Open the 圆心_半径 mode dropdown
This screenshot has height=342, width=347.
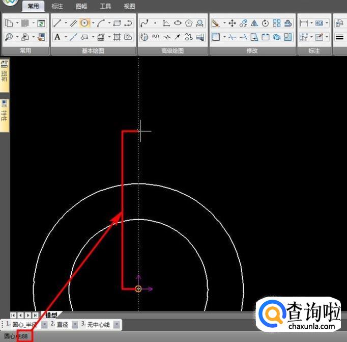point(45,324)
